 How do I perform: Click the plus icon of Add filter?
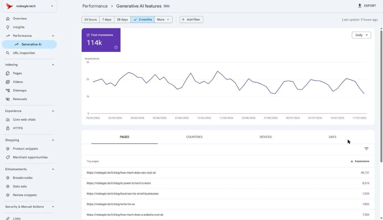183,20
